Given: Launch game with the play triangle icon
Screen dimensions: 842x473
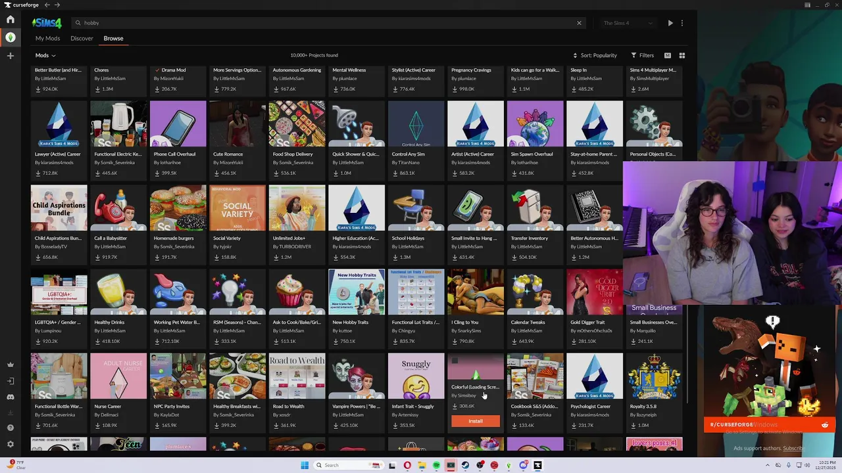Looking at the screenshot, I should click(x=670, y=23).
